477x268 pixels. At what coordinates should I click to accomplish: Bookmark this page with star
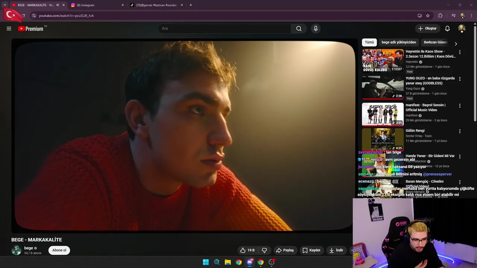(428, 16)
